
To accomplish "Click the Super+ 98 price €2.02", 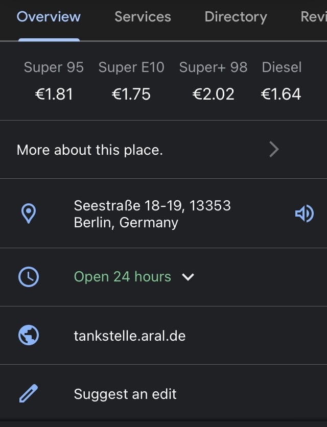I will [x=213, y=94].
